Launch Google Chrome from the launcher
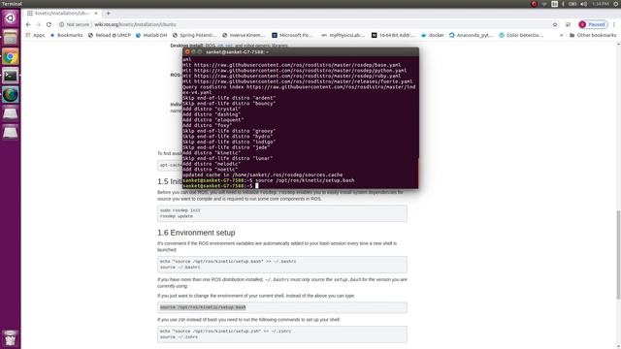Image resolution: width=621 pixels, height=349 pixels. coord(11,56)
